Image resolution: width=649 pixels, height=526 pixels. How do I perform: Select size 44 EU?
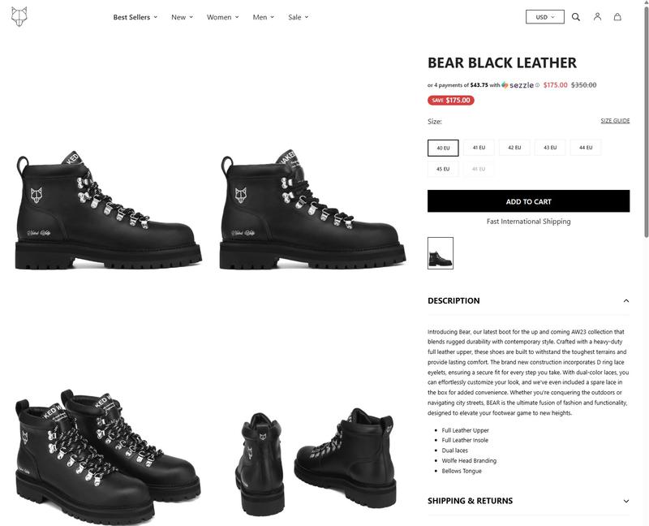point(586,148)
